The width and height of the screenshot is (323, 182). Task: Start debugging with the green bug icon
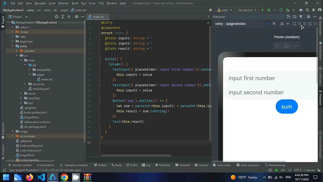(269, 10)
